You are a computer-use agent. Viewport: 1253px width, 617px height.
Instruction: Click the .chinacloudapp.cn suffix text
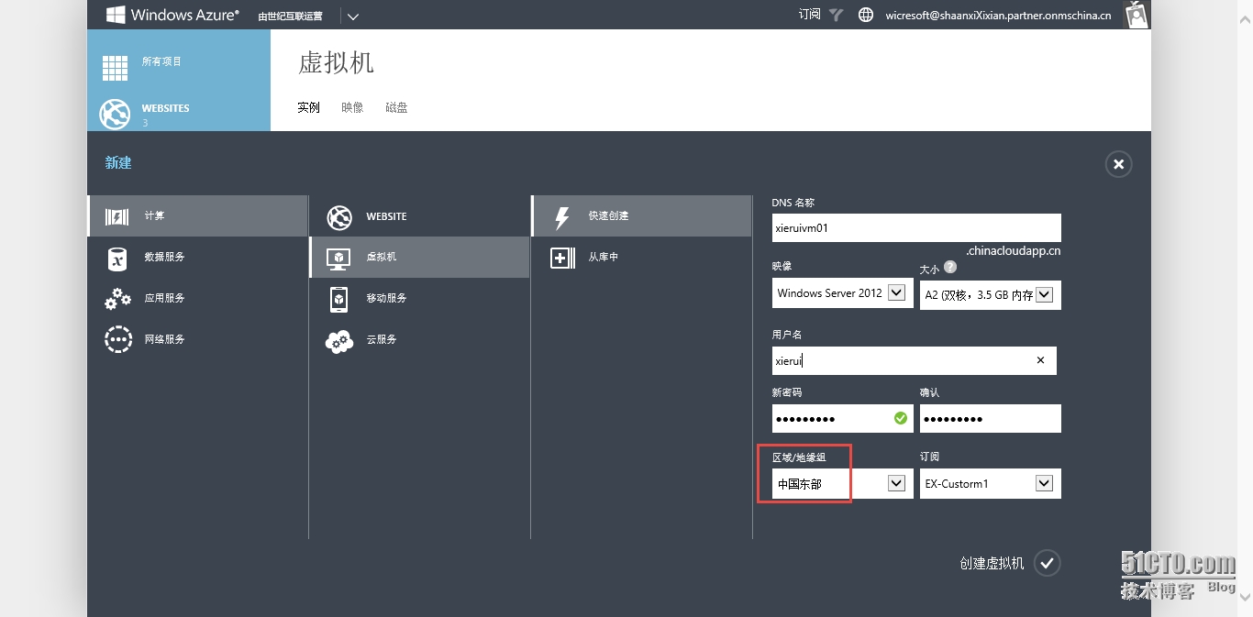click(1014, 250)
